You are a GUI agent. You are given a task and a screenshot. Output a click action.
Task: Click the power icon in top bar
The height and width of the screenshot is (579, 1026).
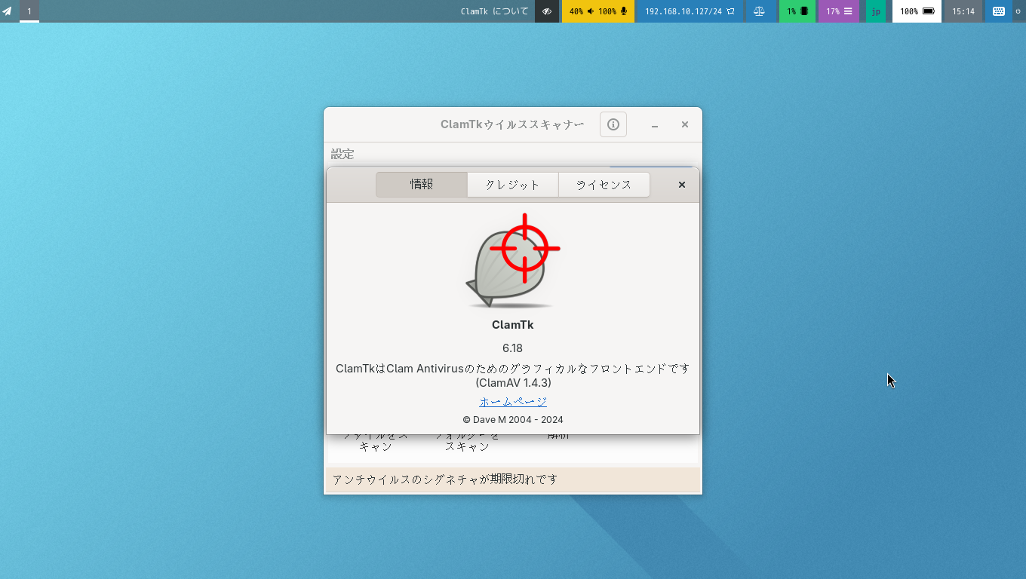click(1018, 11)
